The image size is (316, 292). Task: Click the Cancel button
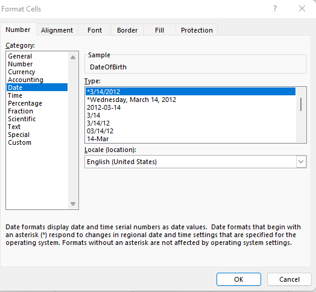pyautogui.click(x=289, y=279)
